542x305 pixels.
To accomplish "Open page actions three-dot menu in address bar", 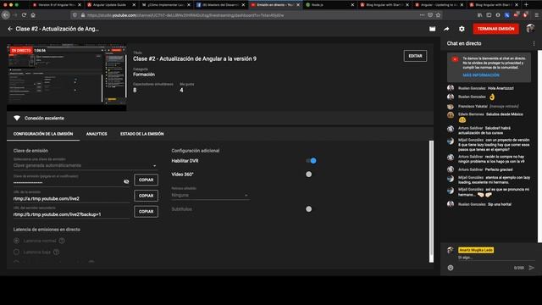I will [x=422, y=15].
